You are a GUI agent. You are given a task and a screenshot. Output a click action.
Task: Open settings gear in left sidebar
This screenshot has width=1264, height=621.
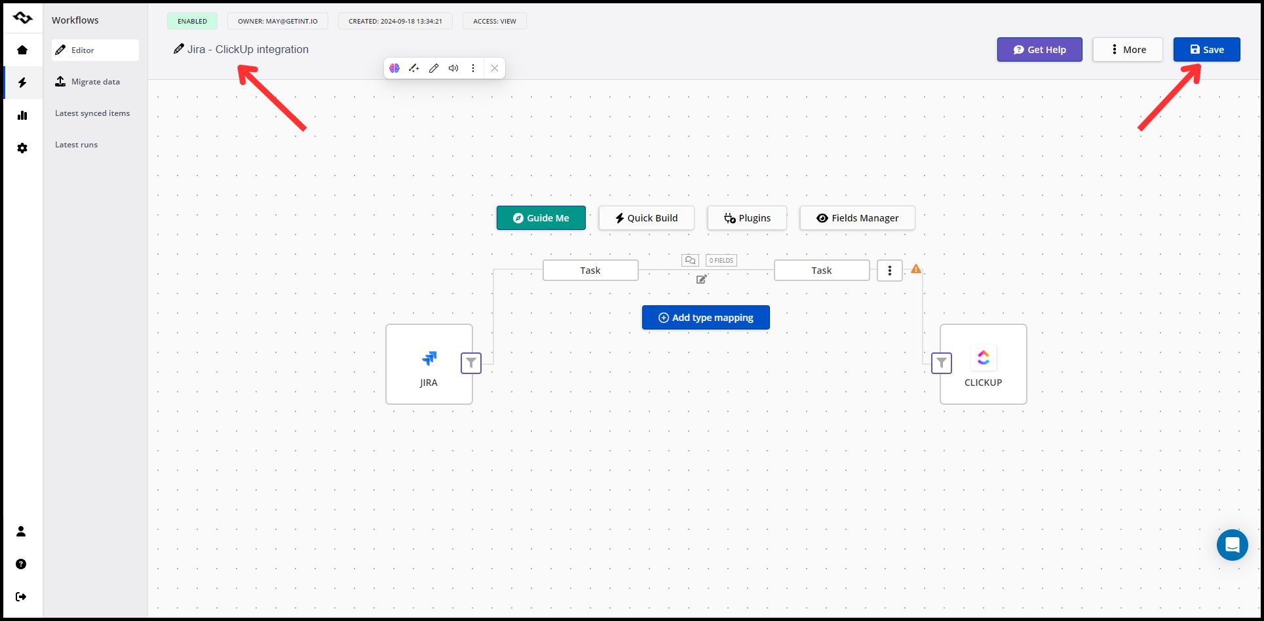point(22,148)
